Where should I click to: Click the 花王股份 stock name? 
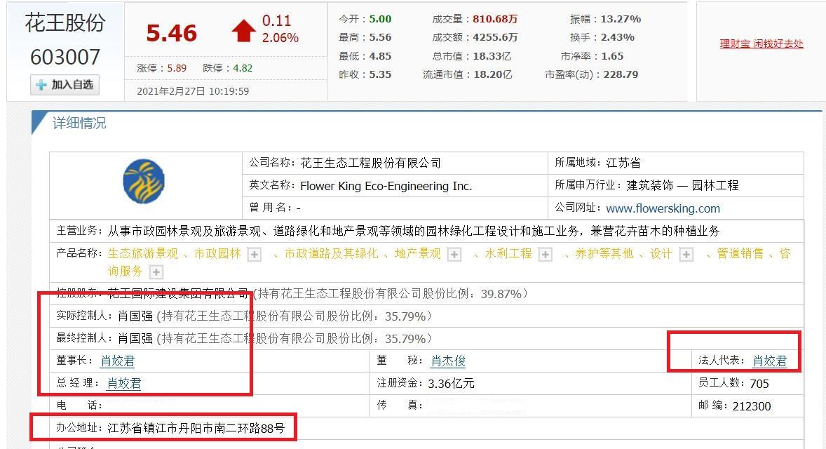(65, 22)
